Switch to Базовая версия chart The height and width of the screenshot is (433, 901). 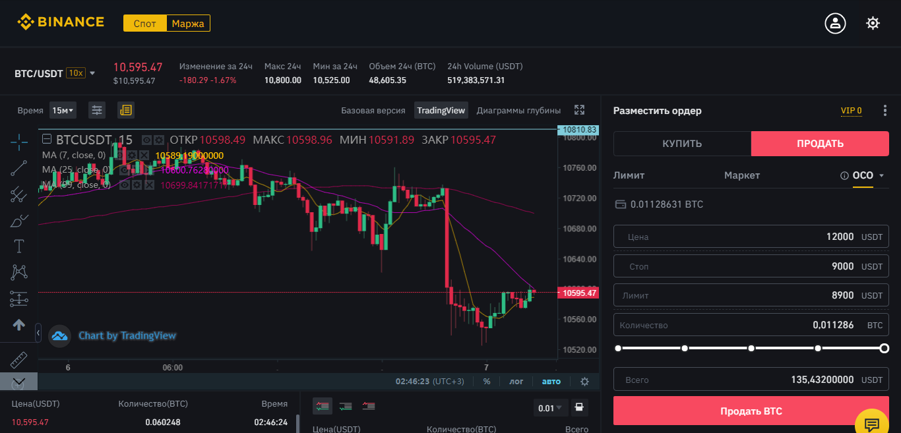[x=373, y=110]
